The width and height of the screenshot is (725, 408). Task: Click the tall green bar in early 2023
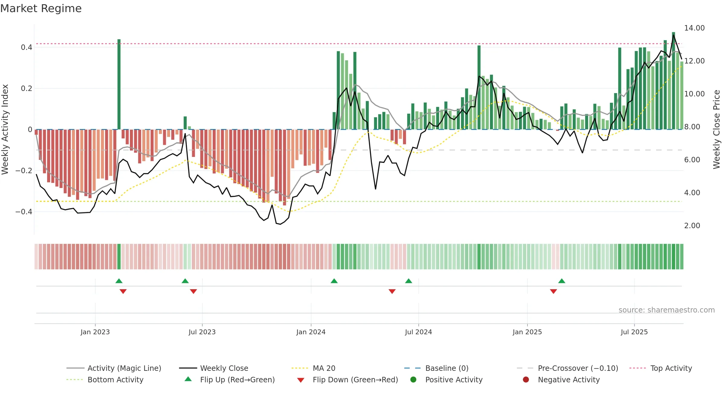pos(119,84)
